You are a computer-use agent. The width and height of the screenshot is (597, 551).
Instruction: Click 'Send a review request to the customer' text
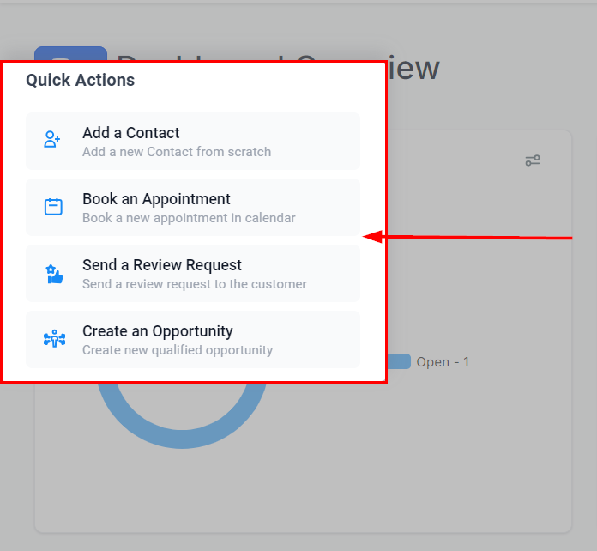pyautogui.click(x=194, y=284)
